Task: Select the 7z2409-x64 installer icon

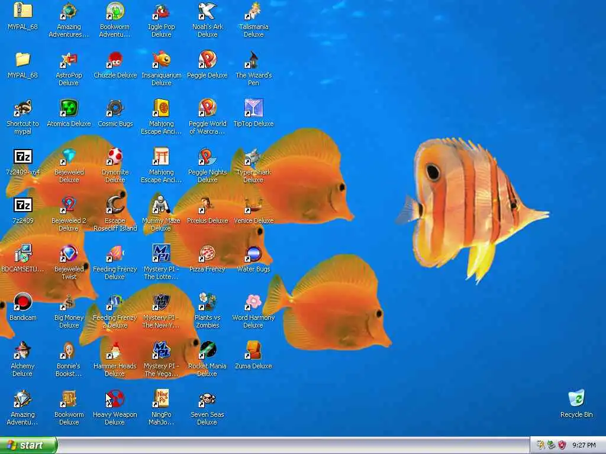Action: [x=23, y=156]
